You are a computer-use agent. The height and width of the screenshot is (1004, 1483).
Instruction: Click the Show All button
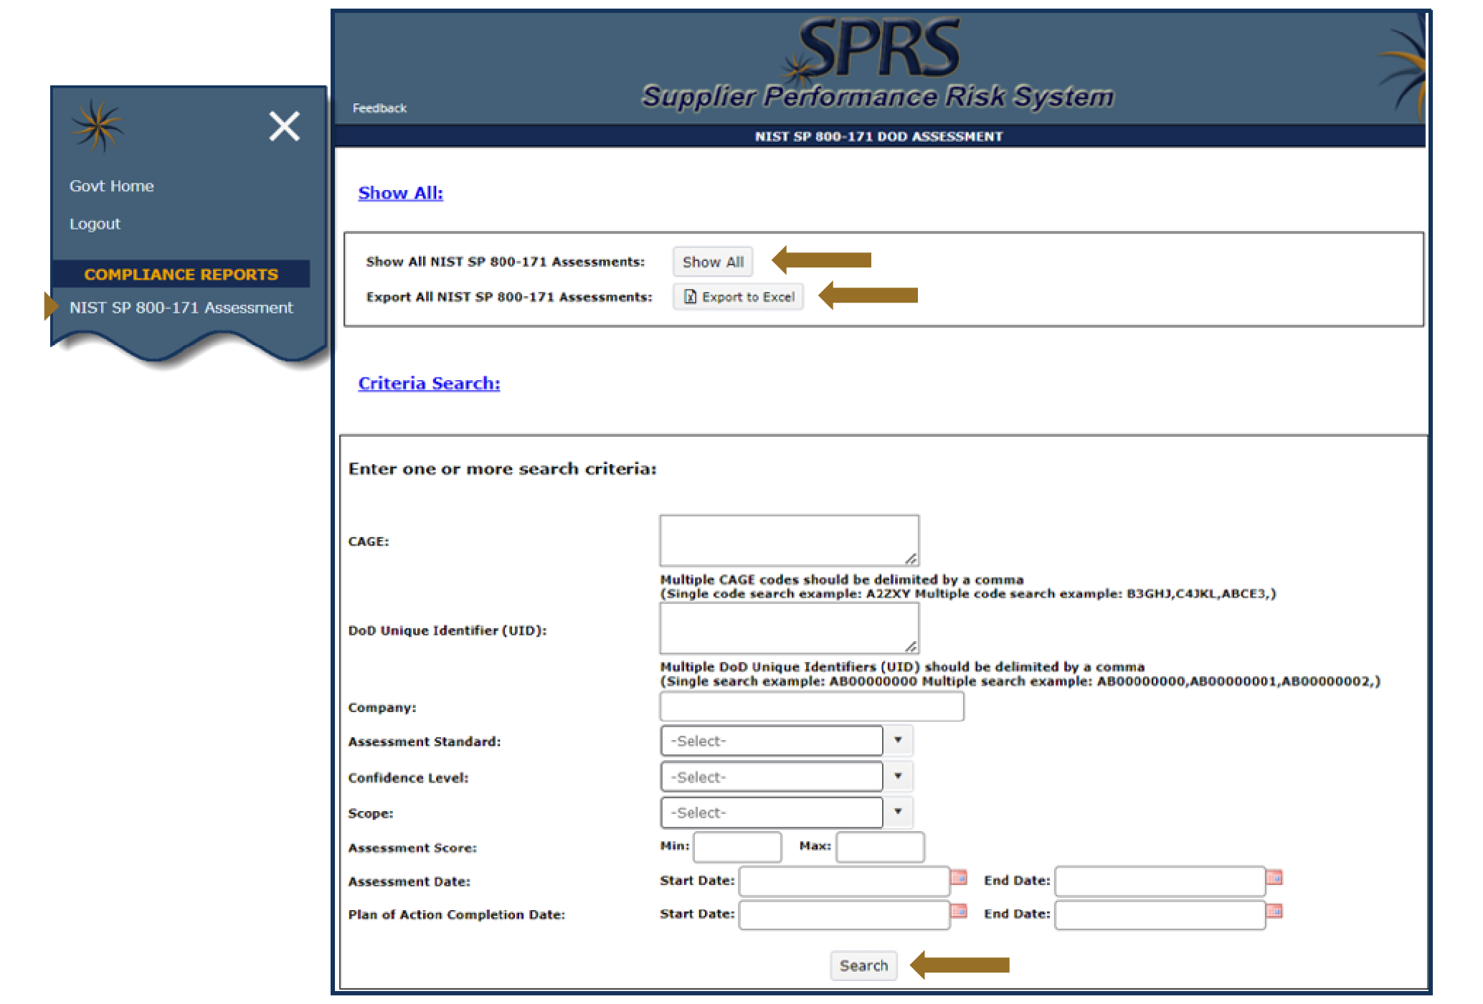coord(713,262)
